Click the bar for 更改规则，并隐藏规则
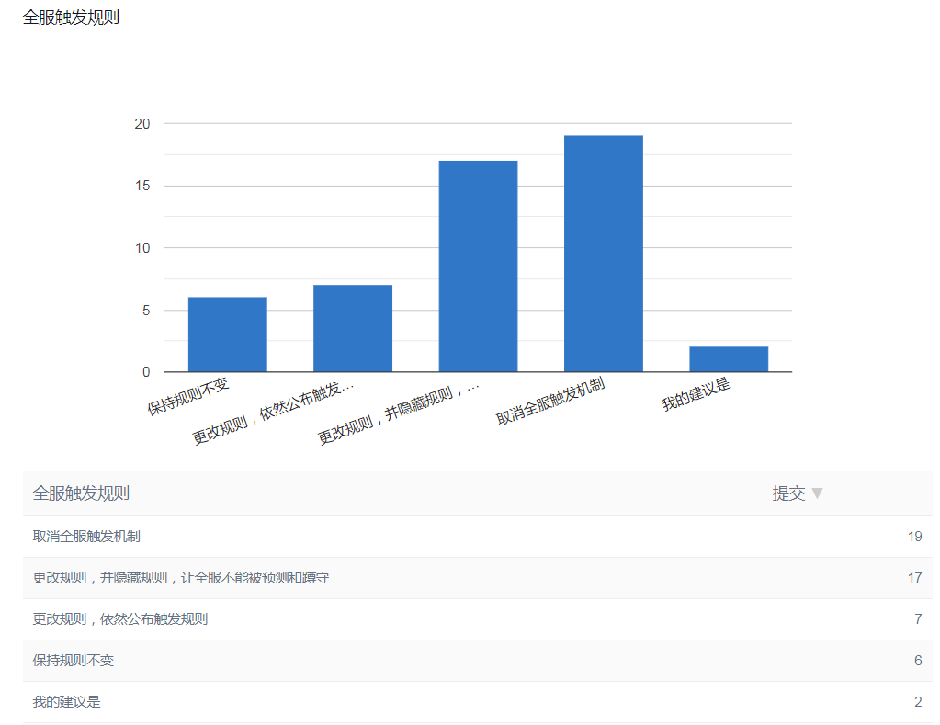The image size is (940, 725). 478,266
